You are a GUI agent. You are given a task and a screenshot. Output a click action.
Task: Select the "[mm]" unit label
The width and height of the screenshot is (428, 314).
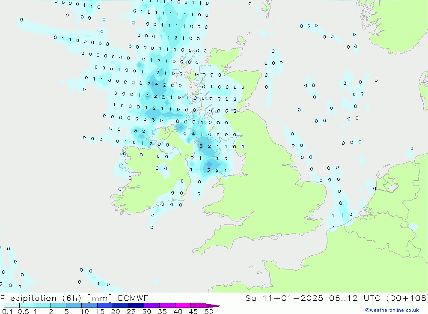click(100, 298)
